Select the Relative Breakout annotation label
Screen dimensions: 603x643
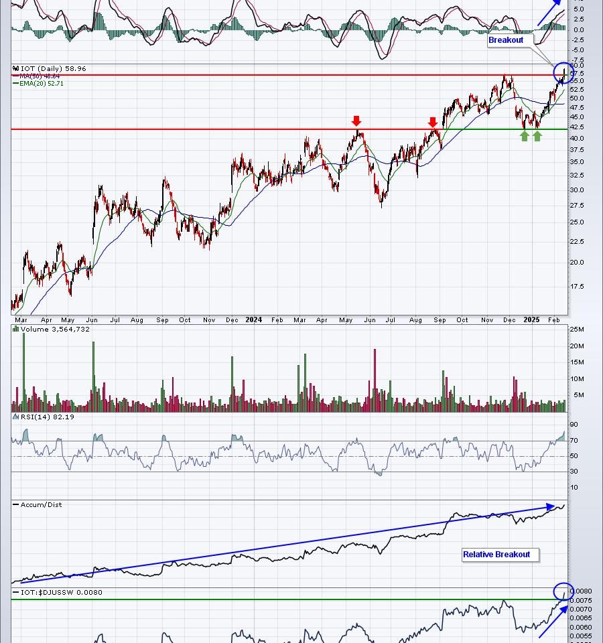(496, 555)
